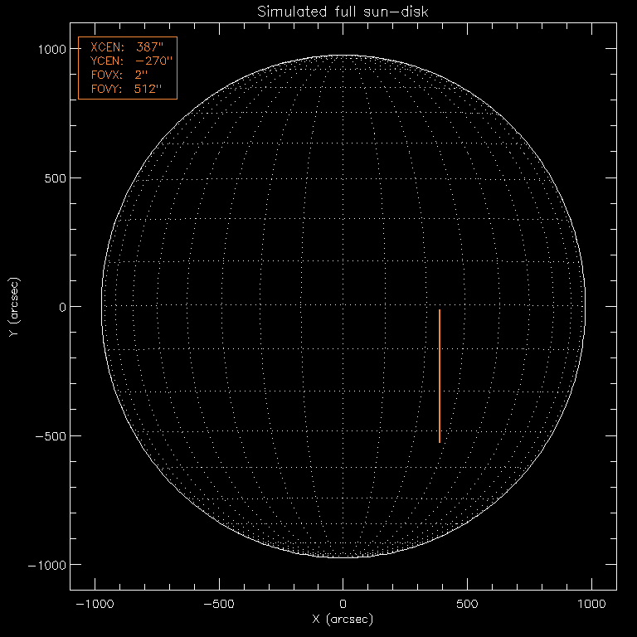The width and height of the screenshot is (637, 637).
Task: Click the 1000 tick label on Y axis
Action: (x=56, y=50)
